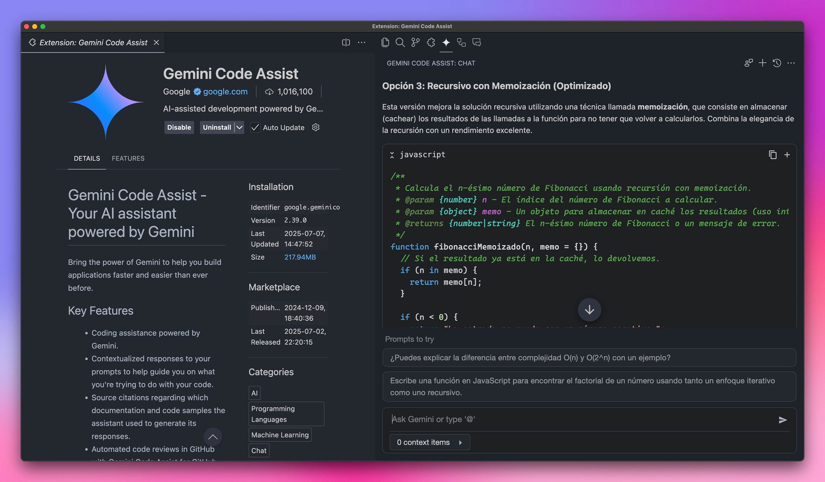Screen dimensions: 825x482
Task: Start a new chat with plus icon
Action: 763,63
